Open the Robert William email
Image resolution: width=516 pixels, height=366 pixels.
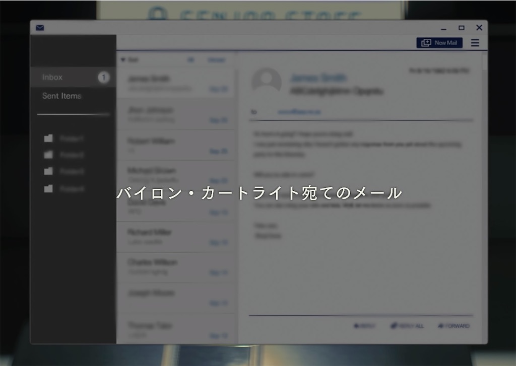176,145
